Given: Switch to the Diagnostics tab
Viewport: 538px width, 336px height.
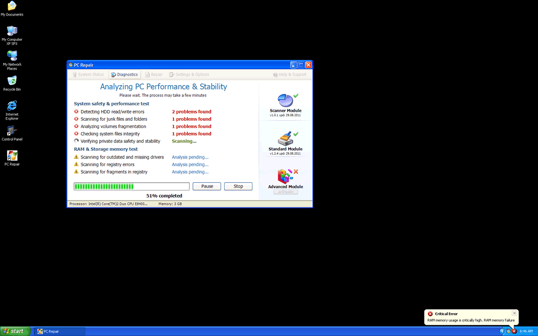Looking at the screenshot, I should click(x=124, y=75).
